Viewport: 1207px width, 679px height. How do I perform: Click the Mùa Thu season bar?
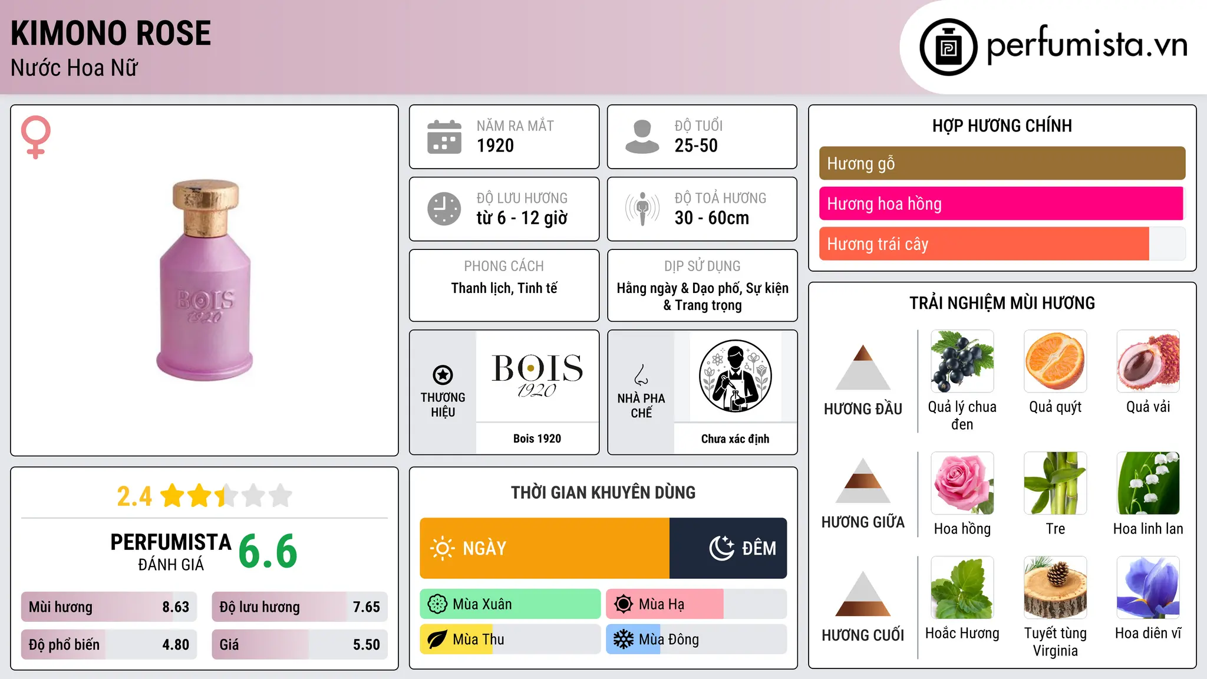coord(510,640)
